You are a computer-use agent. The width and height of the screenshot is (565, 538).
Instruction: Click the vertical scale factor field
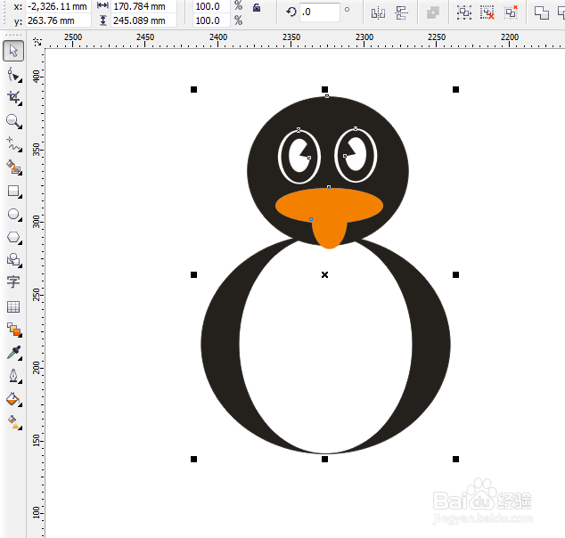pyautogui.click(x=211, y=20)
